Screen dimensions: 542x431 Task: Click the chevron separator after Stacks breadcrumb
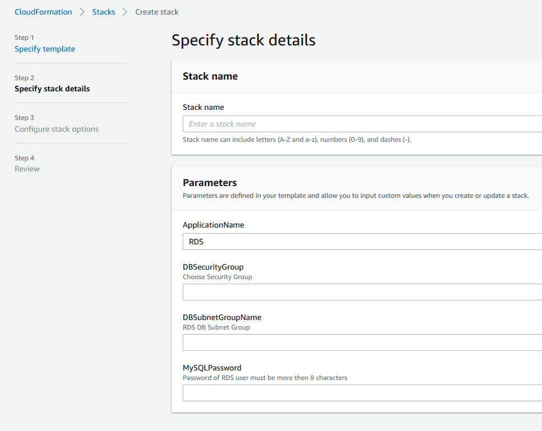pos(125,12)
